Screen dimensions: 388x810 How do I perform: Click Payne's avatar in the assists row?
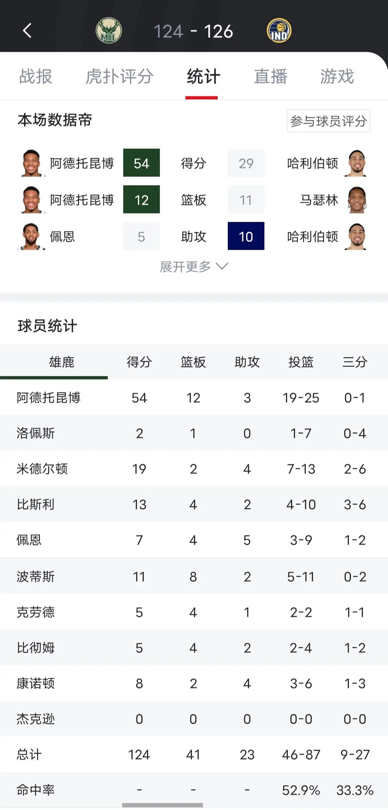[32, 236]
